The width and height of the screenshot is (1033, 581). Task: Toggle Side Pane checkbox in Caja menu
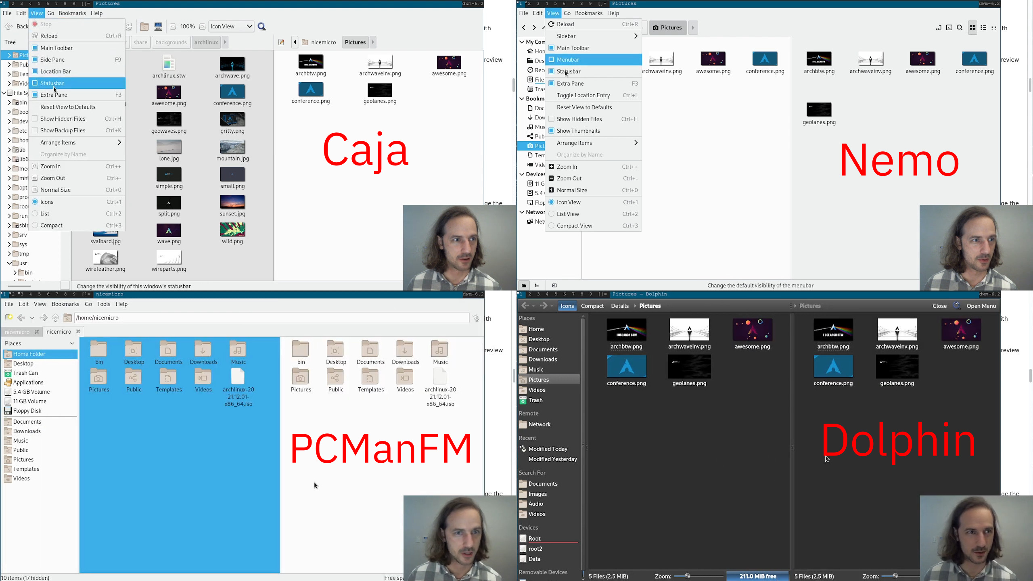pos(35,59)
